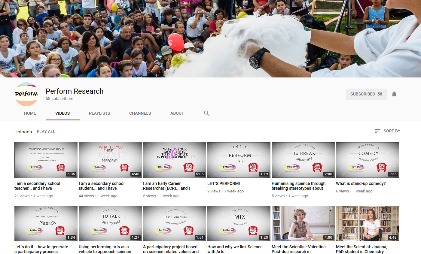Open the Playlists tab
421x254 pixels.
(x=99, y=113)
